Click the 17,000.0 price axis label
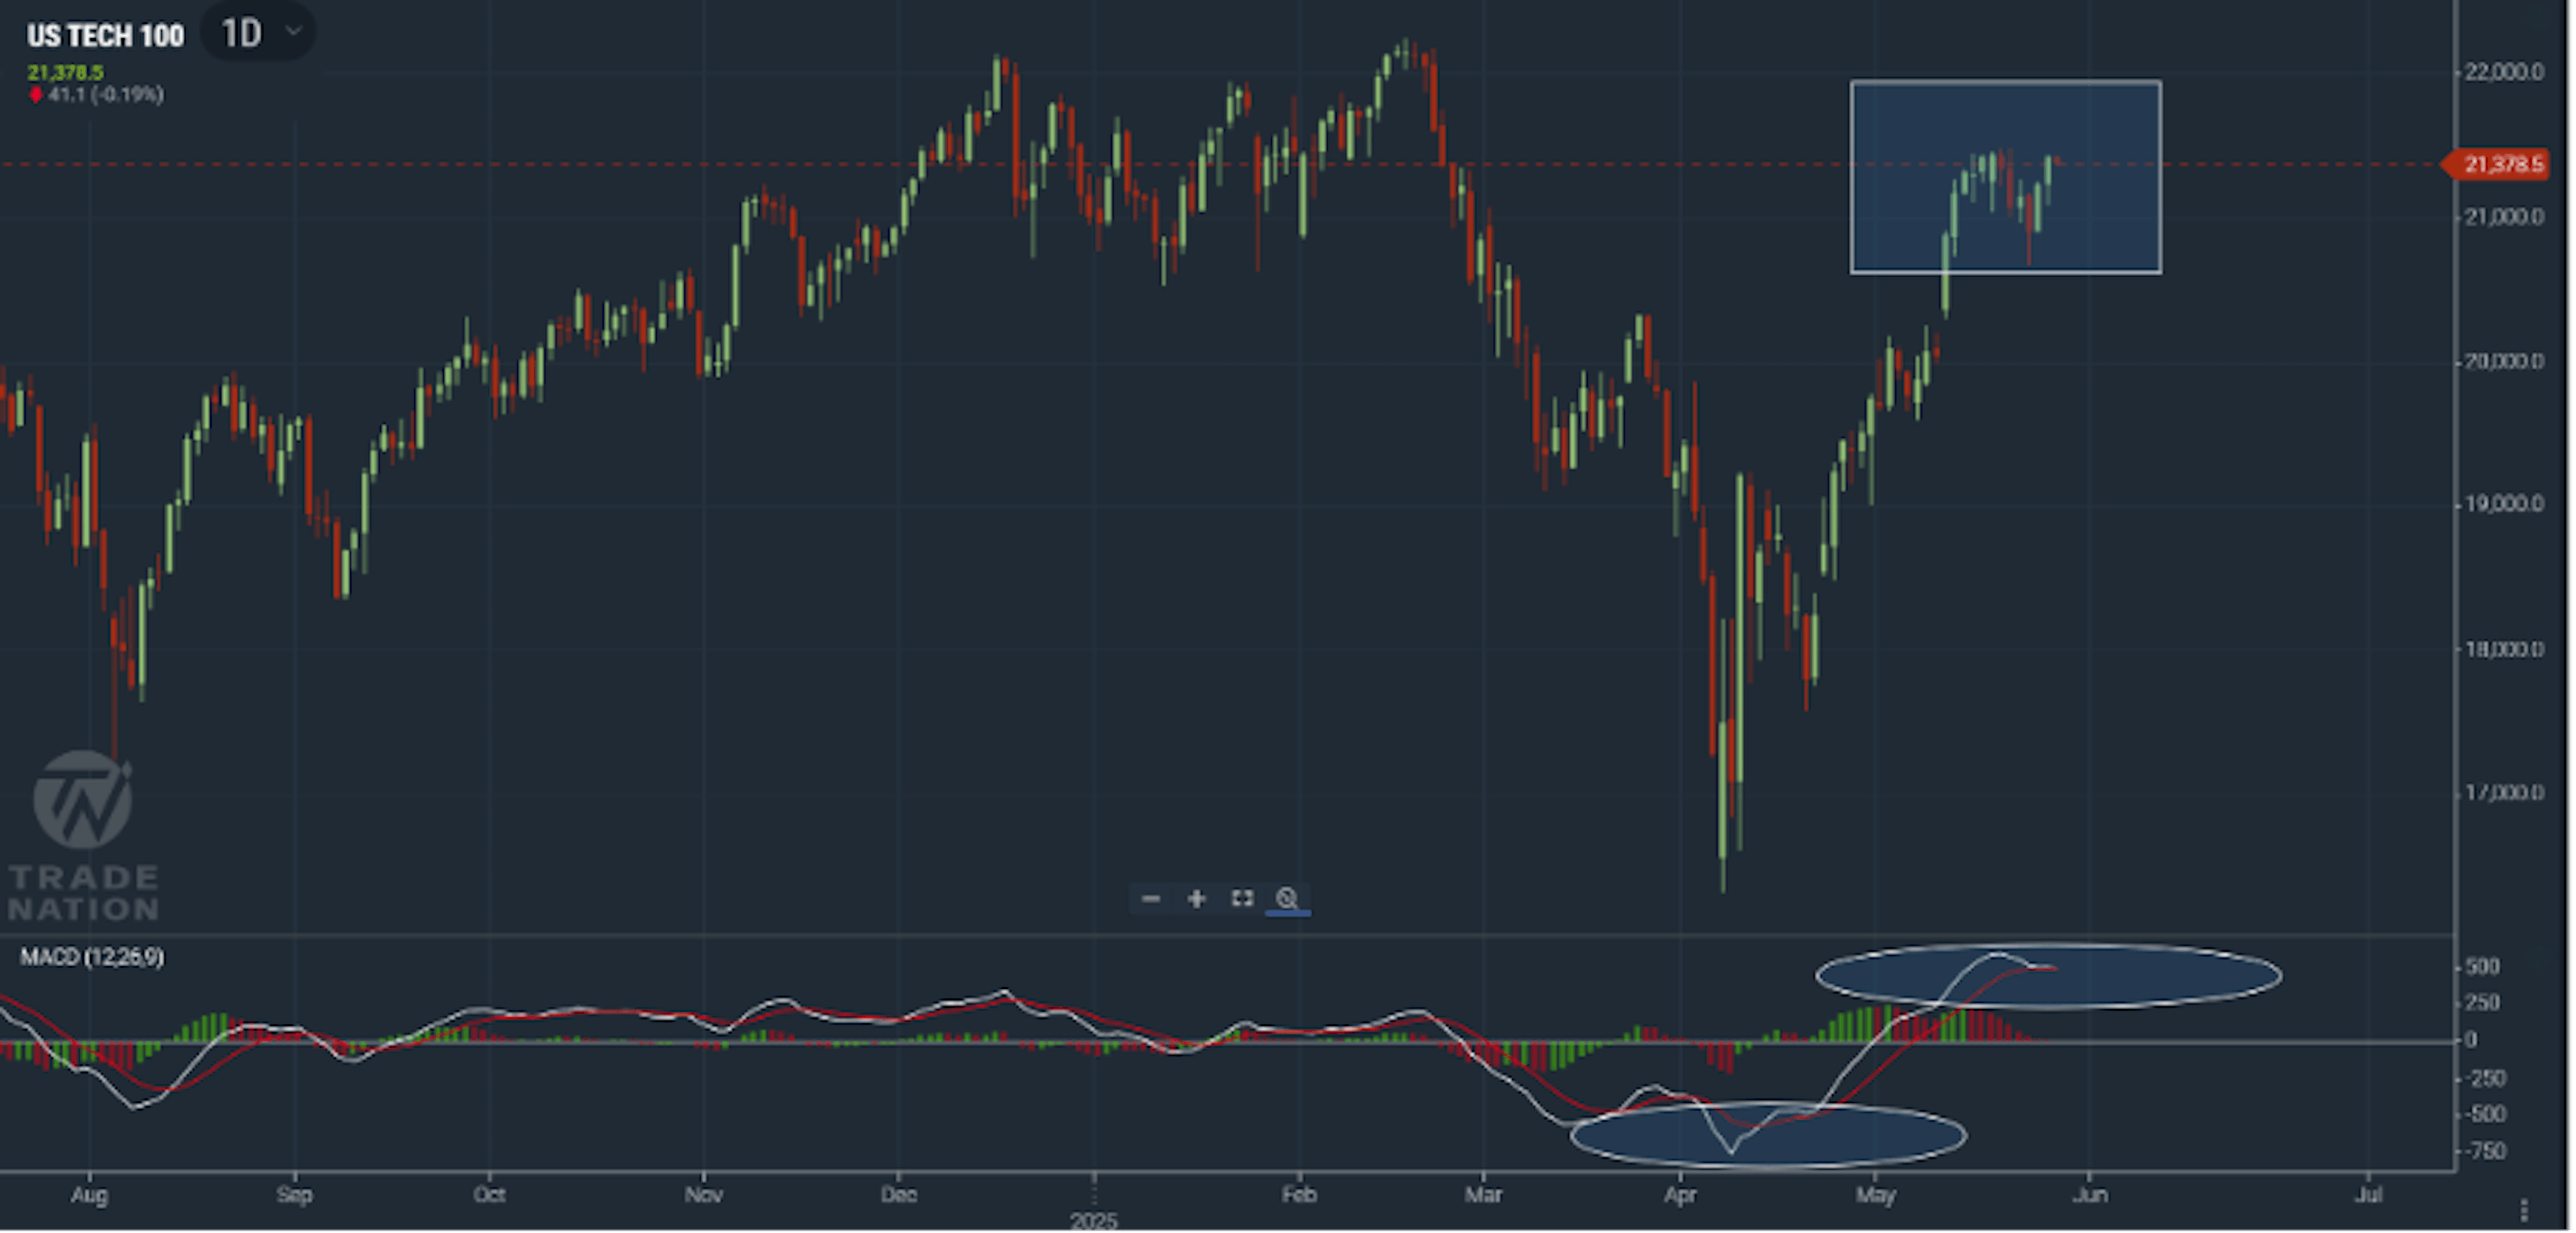Image resolution: width=2576 pixels, height=1233 pixels. point(2505,793)
